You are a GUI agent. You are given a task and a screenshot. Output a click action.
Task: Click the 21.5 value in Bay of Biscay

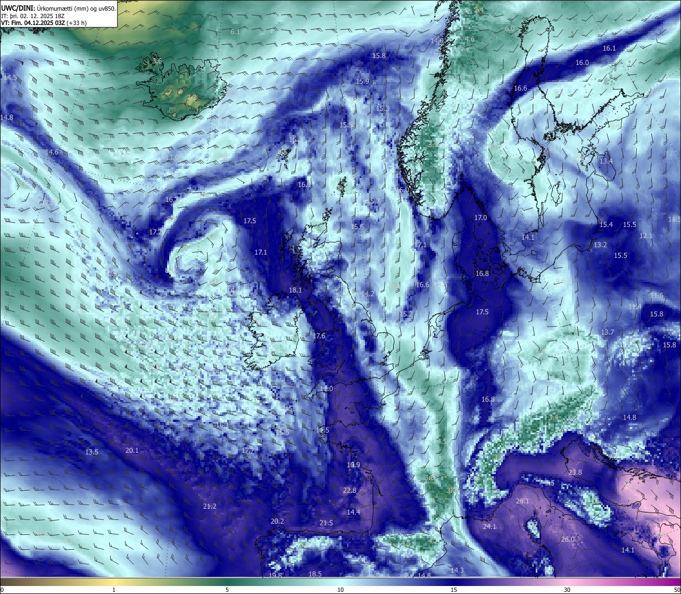(x=326, y=523)
